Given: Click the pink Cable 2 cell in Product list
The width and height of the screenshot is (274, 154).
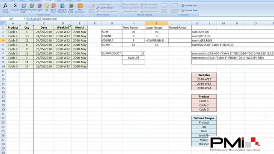Looking at the screenshot, I should [x=204, y=105].
